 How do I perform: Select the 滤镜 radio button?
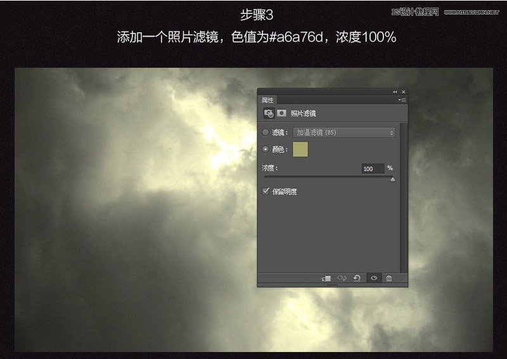(266, 132)
